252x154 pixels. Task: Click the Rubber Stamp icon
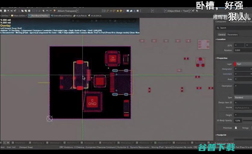29,11
